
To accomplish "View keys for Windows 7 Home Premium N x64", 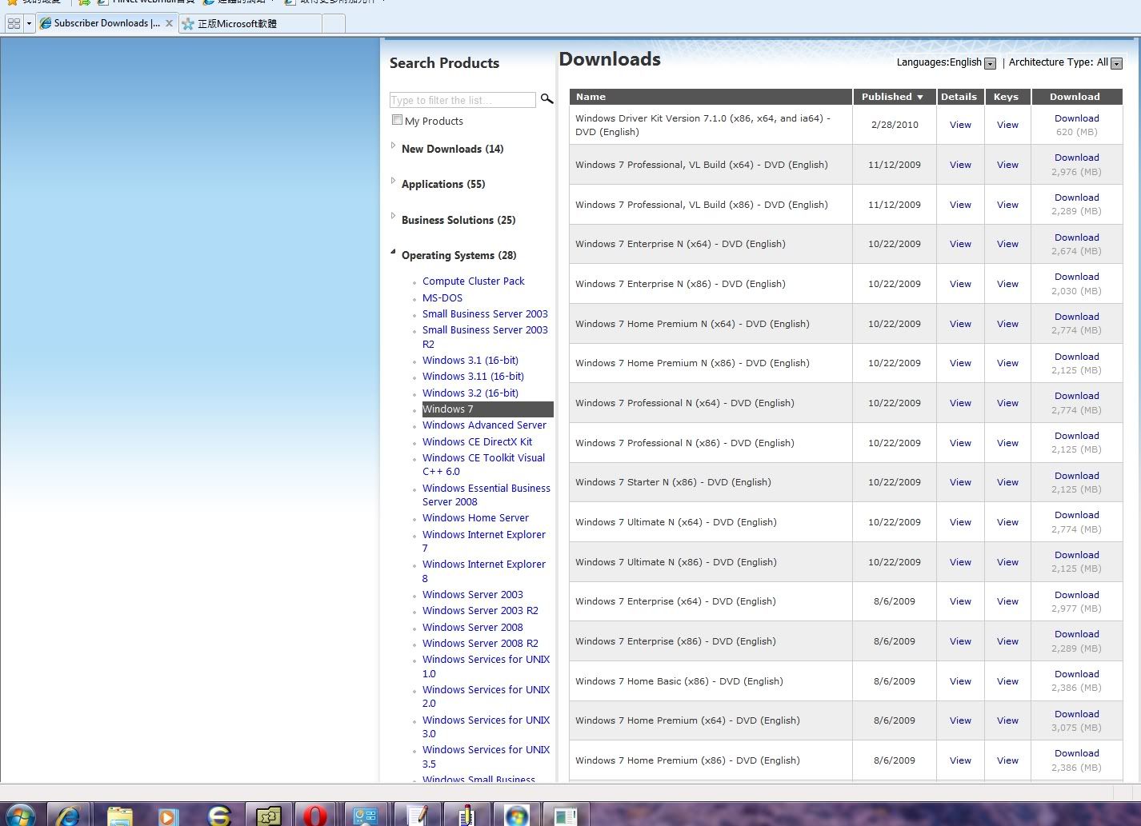I will [1007, 324].
